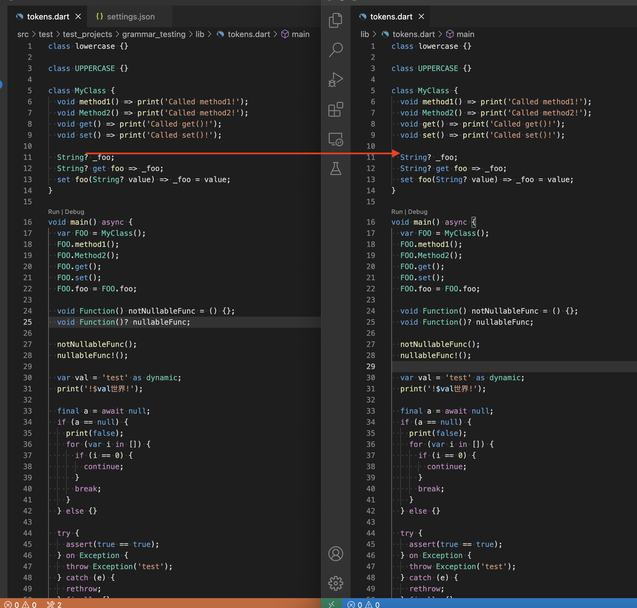Open the Explorer view at top of activity bar
Image resolution: width=637 pixels, height=608 pixels.
336,20
